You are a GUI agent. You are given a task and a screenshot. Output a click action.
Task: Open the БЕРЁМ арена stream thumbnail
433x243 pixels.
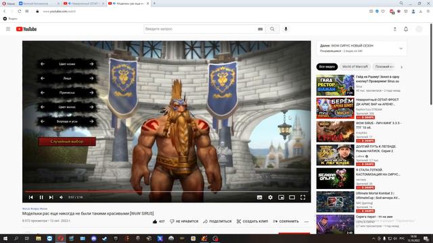pos(336,108)
